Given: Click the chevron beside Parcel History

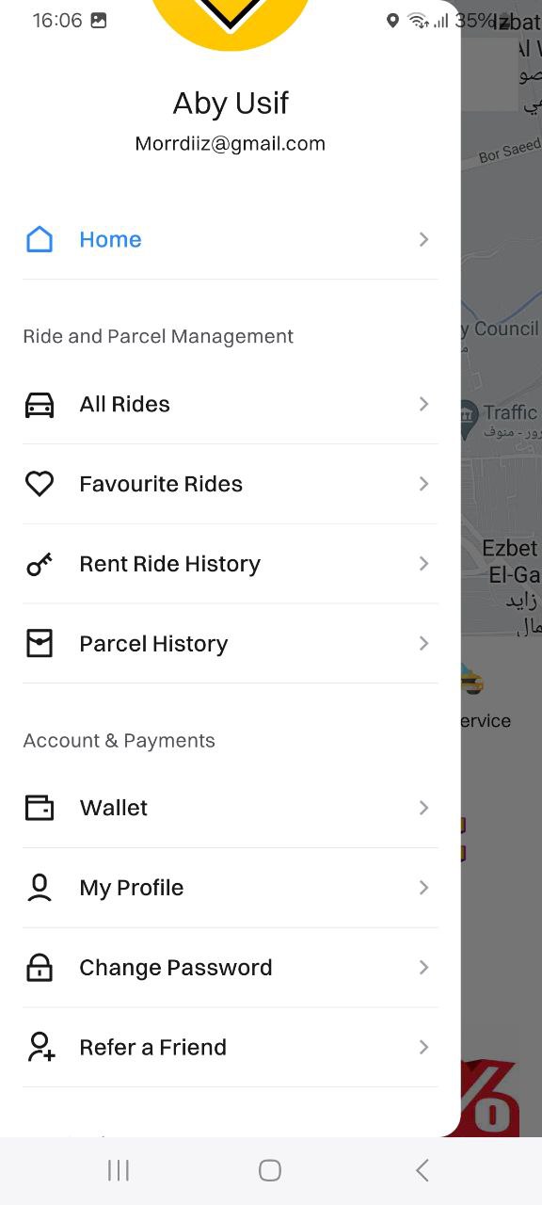Looking at the screenshot, I should point(423,644).
